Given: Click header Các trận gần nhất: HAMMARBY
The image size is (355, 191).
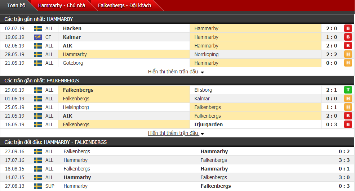Looking at the screenshot, I should [x=39, y=19].
